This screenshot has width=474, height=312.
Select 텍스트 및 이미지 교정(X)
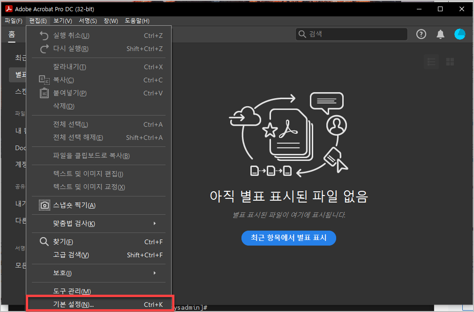pyautogui.click(x=99, y=187)
